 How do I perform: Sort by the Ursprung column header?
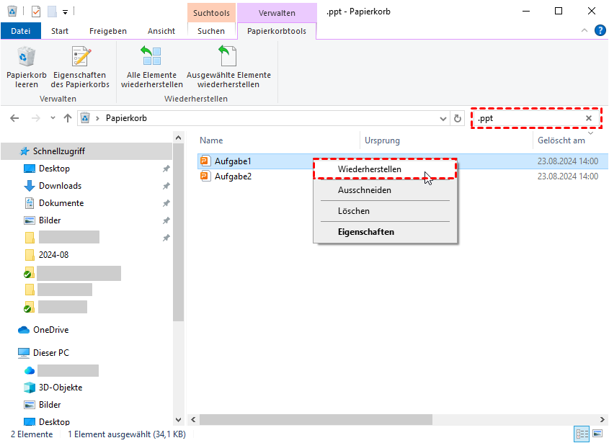382,140
